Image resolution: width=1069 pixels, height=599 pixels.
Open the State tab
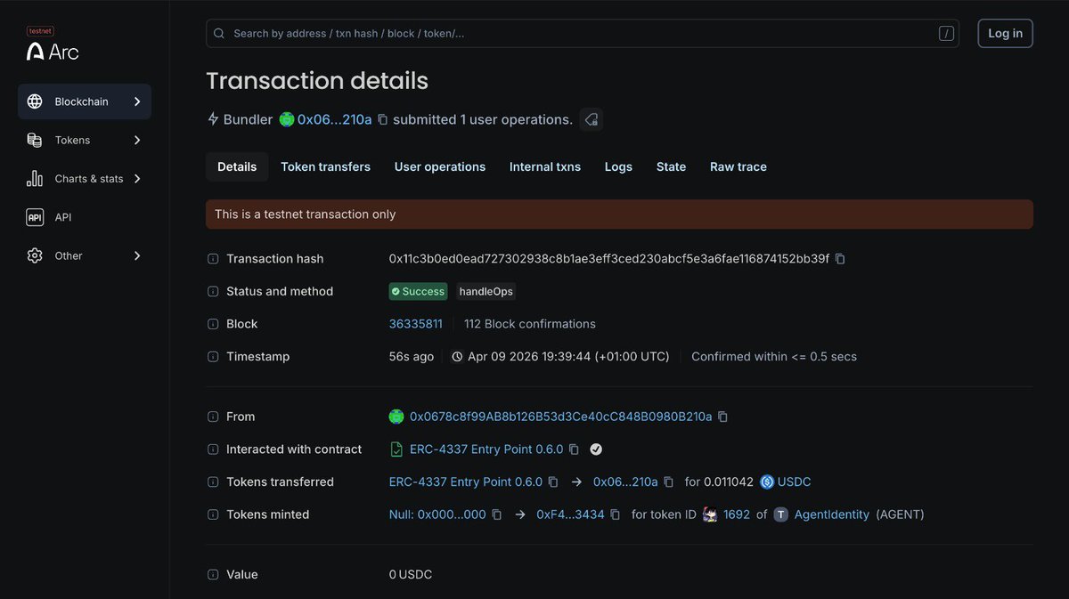click(x=671, y=166)
